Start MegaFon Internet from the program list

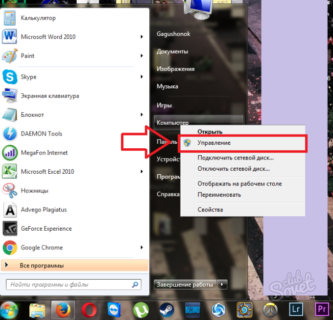click(x=44, y=153)
